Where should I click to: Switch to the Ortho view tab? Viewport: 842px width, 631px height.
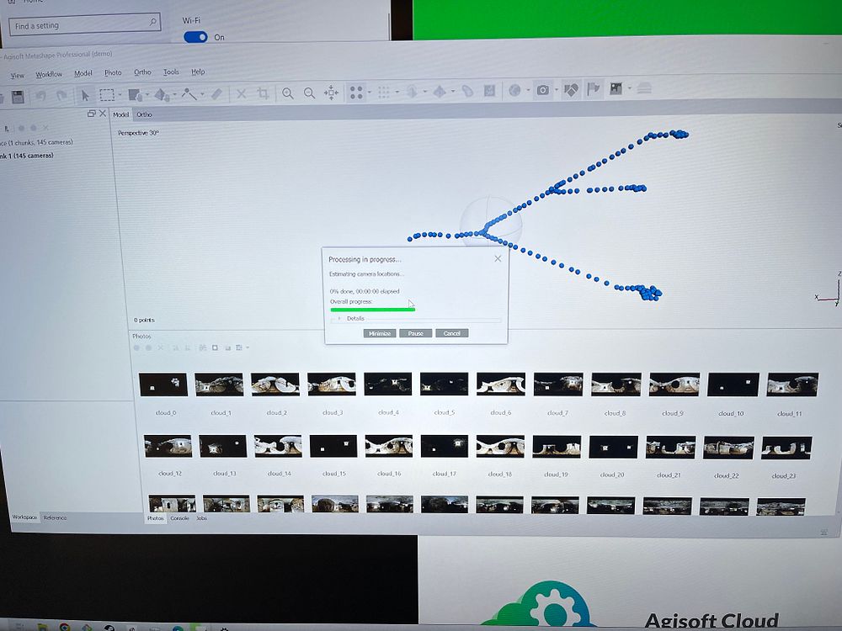[x=145, y=114]
